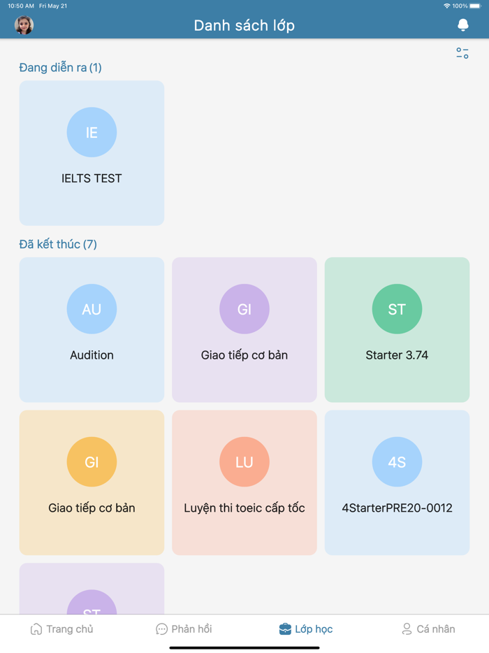This screenshot has height=653, width=489.
Task: Tap the green ST circle badge
Action: (x=397, y=309)
